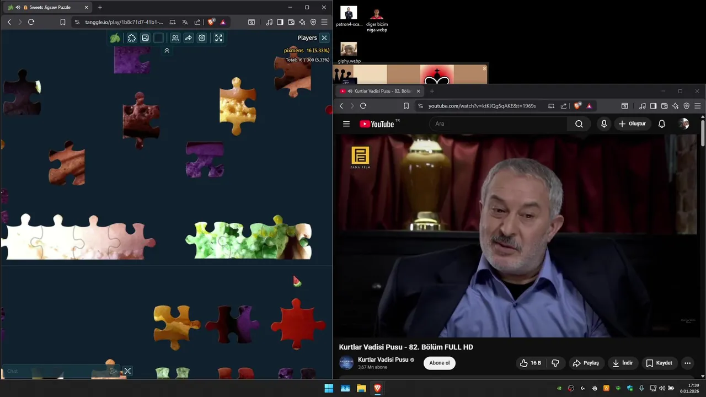Screen dimensions: 706x397
Task: Click the YouTube search magnifier button
Action: 579,124
